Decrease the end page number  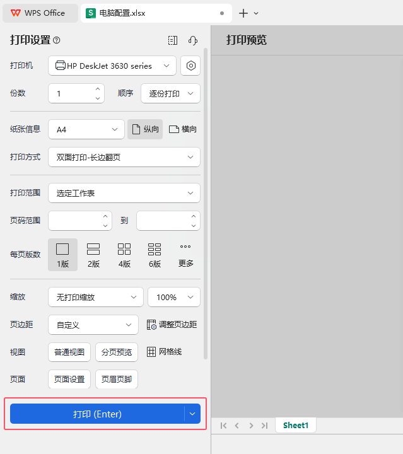tap(194, 226)
